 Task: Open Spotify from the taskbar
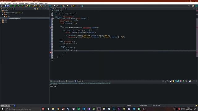(x=79, y=109)
